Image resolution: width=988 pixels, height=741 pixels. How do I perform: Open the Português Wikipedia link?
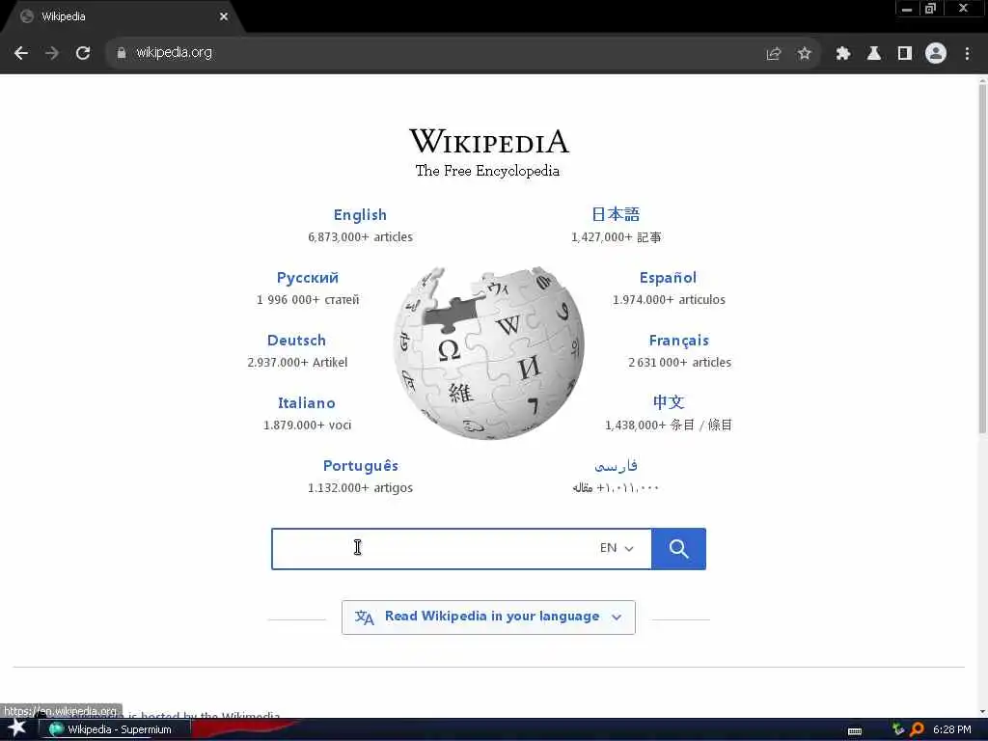click(x=361, y=466)
